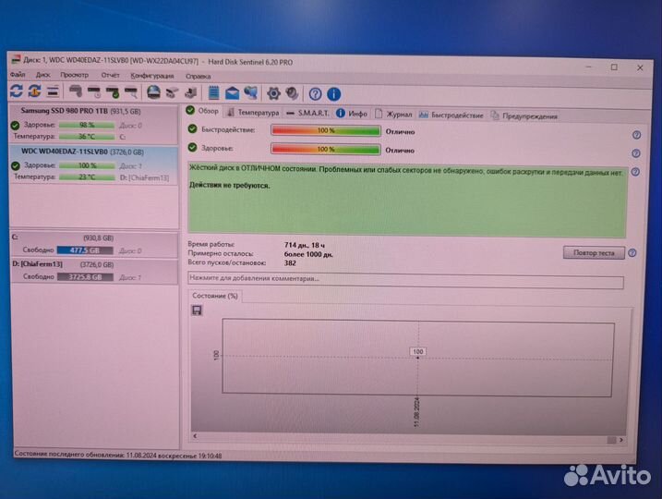Click the disk with magnifier surface test icon
This screenshot has height=499, width=662.
[x=131, y=91]
